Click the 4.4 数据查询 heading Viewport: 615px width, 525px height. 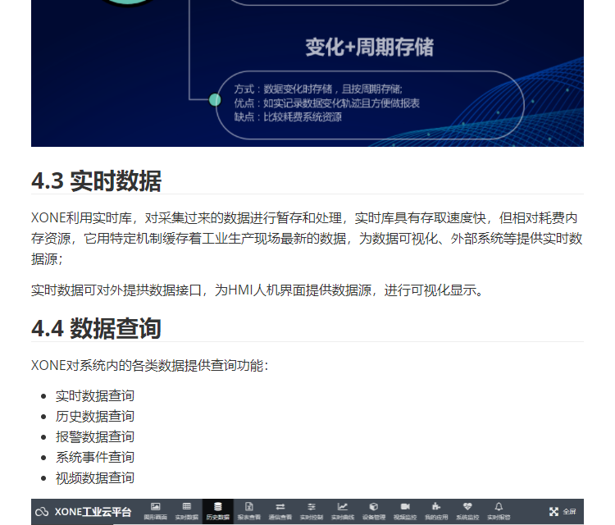pyautogui.click(x=96, y=328)
